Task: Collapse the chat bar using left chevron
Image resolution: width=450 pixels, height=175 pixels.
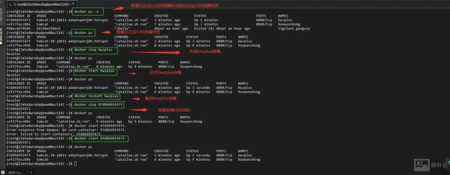Action: click(31, 173)
